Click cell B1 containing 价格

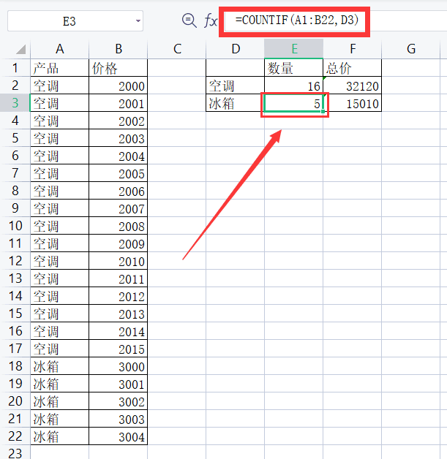coord(119,68)
